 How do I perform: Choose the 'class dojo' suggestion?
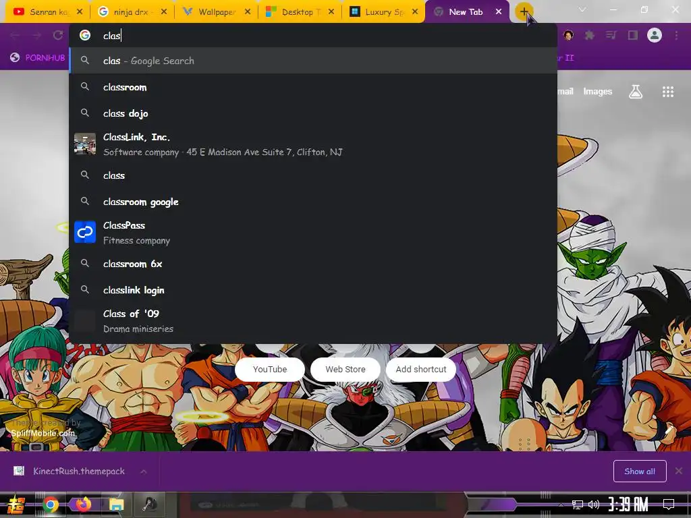coord(313,113)
